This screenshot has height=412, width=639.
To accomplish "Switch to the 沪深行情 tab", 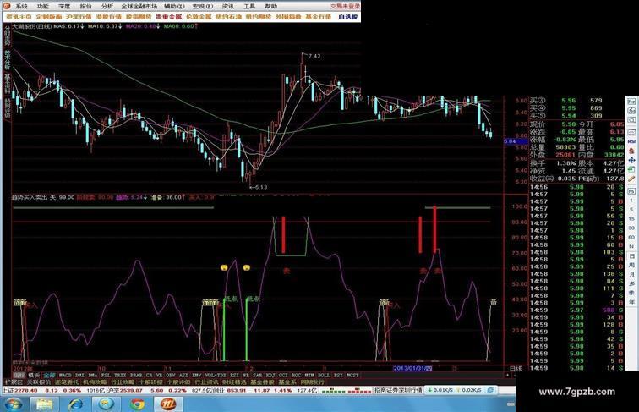I will point(79,17).
